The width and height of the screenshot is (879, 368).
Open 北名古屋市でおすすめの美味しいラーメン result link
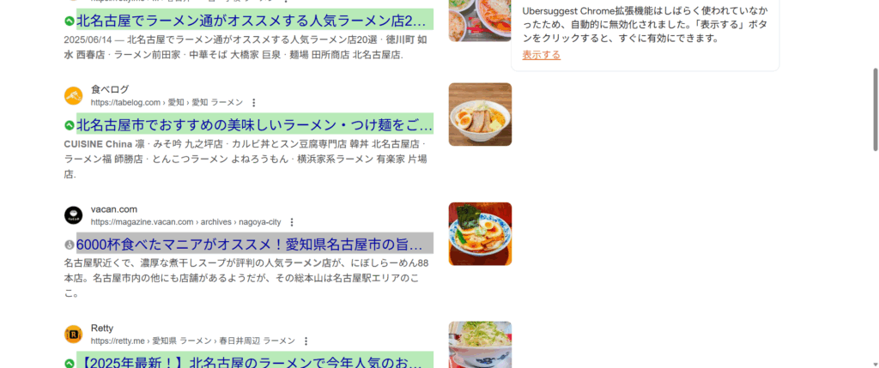point(254,124)
